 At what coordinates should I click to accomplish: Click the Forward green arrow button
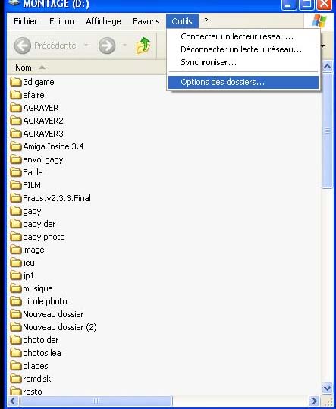point(107,46)
